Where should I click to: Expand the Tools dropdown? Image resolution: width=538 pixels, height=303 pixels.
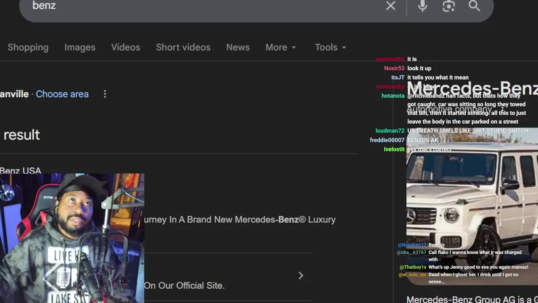click(x=331, y=47)
